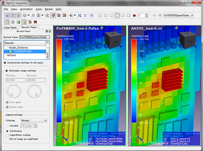Open the Animation menu
The height and width of the screenshot is (151, 203).
(26, 9)
